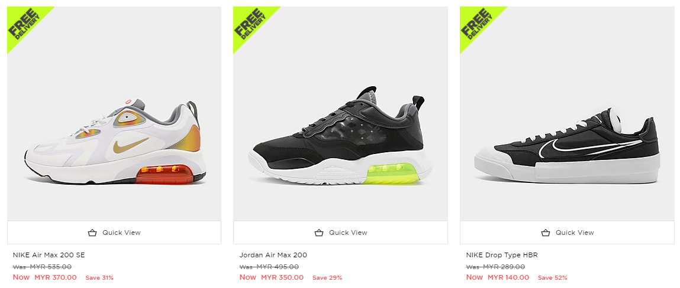Click the Now MYR 370.00 price
The image size is (680, 288).
45,277
